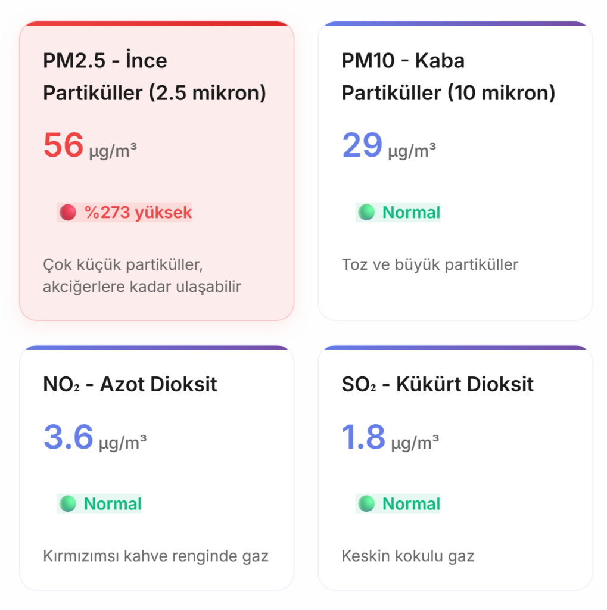Select the PM10 Kaba Partiküller heading

448,77
